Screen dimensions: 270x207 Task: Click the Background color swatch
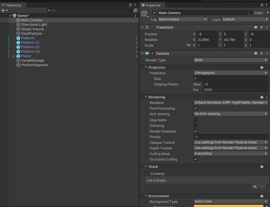click(x=229, y=206)
